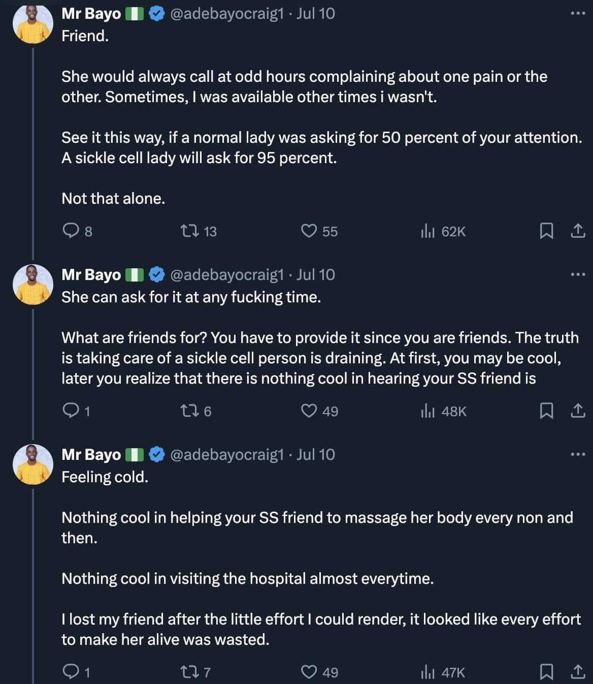Reply to the 'What are friends for' tweet
Viewport: 593px width, 684px height.
[x=70, y=411]
